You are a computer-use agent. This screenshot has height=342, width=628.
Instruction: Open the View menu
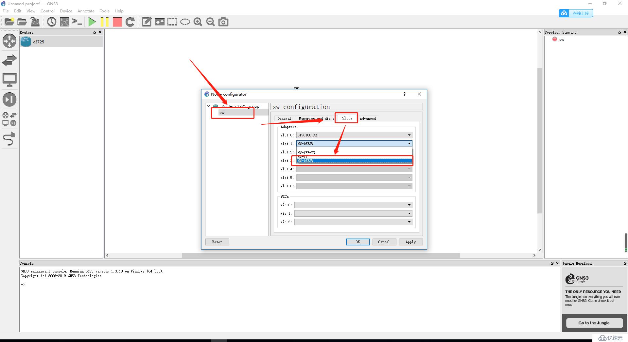[31, 11]
